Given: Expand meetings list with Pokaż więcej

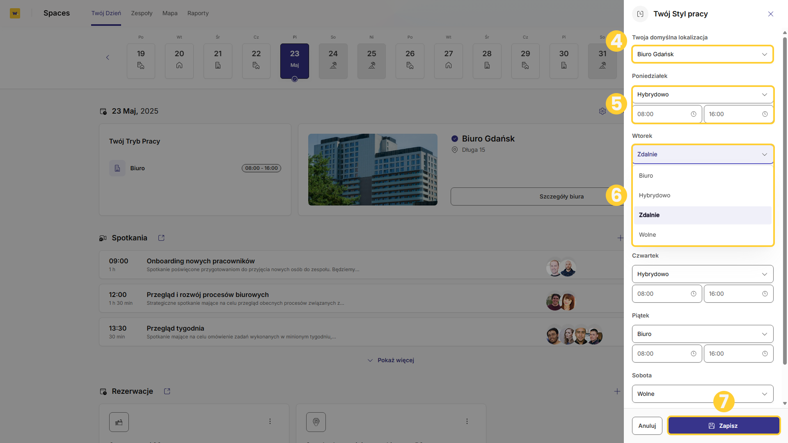Looking at the screenshot, I should point(391,360).
